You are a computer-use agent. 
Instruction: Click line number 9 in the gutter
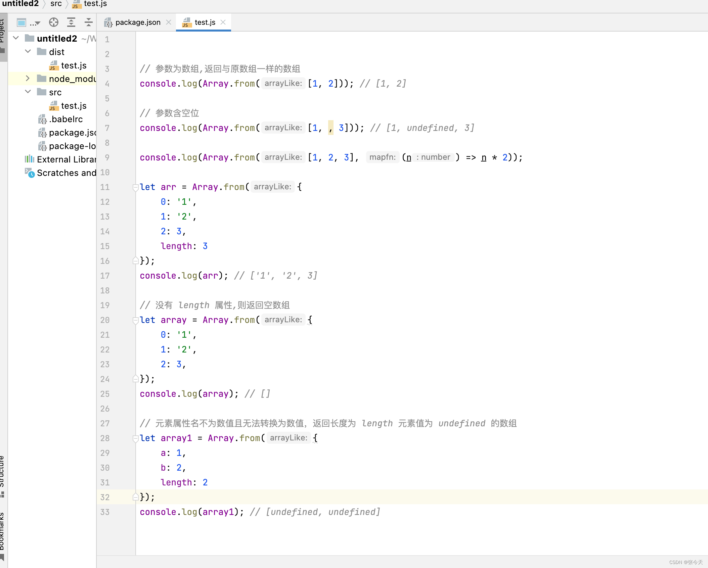(107, 157)
